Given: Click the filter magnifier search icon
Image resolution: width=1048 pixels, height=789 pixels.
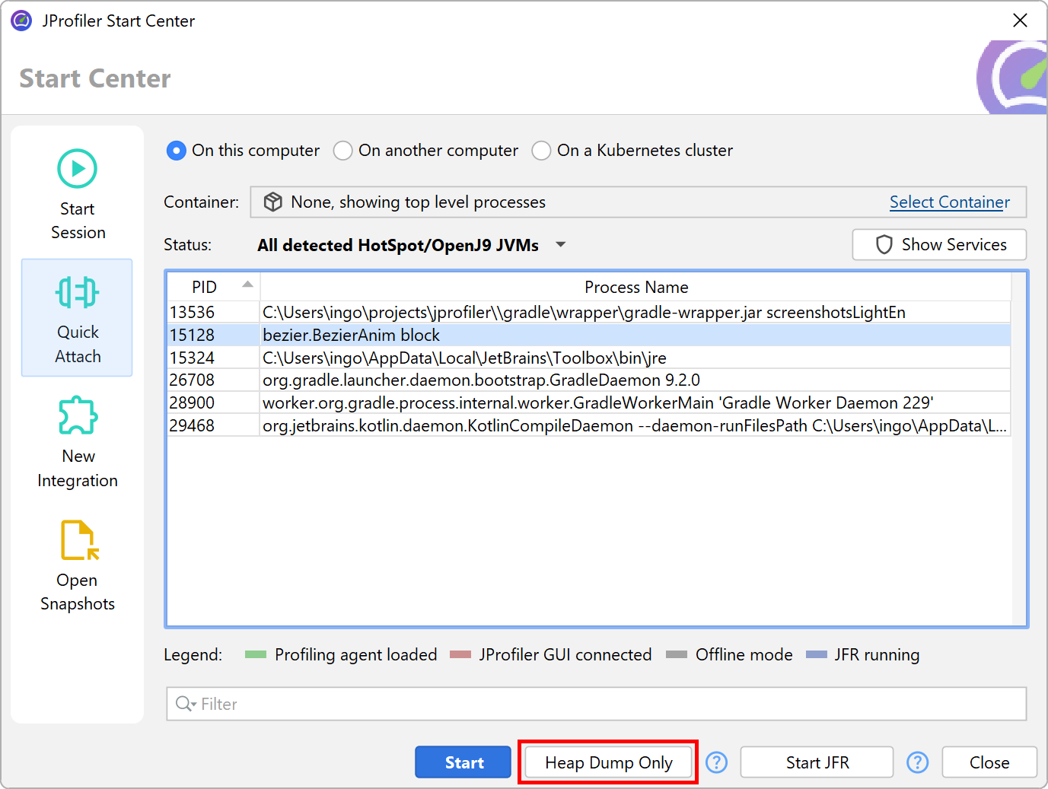Looking at the screenshot, I should [185, 704].
